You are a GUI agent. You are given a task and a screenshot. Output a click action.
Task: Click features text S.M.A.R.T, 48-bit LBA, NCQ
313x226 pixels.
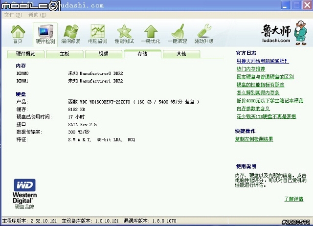click(101, 139)
